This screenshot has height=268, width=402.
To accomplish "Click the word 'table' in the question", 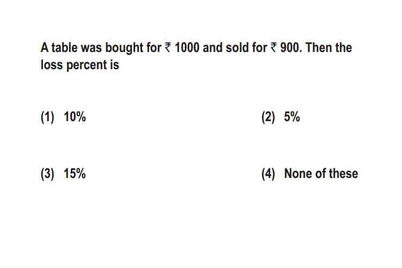I will tap(65, 48).
